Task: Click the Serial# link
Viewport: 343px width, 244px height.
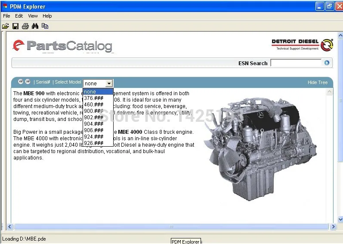Action: 43,82
